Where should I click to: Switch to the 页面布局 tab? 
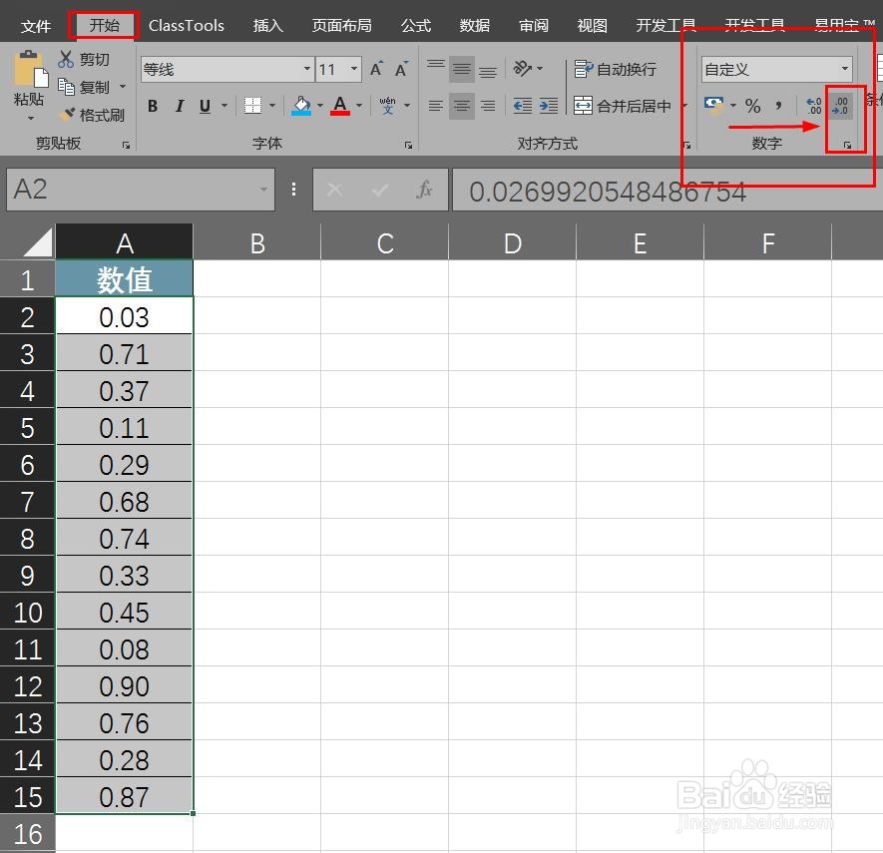342,25
